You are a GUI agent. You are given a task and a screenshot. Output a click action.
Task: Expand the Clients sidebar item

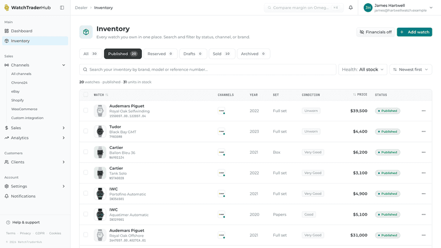[x=63, y=162]
